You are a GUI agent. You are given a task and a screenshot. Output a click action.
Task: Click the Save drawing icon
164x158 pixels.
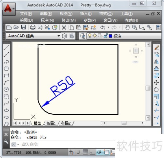click(24, 27)
